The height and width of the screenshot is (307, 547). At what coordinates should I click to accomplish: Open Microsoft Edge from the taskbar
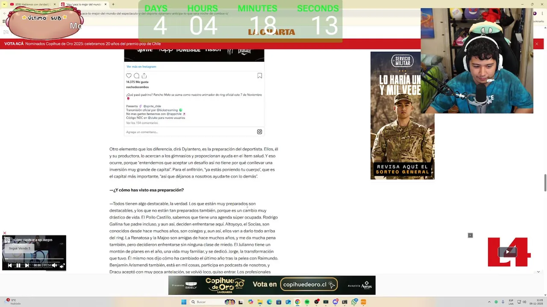pyautogui.click(x=269, y=302)
